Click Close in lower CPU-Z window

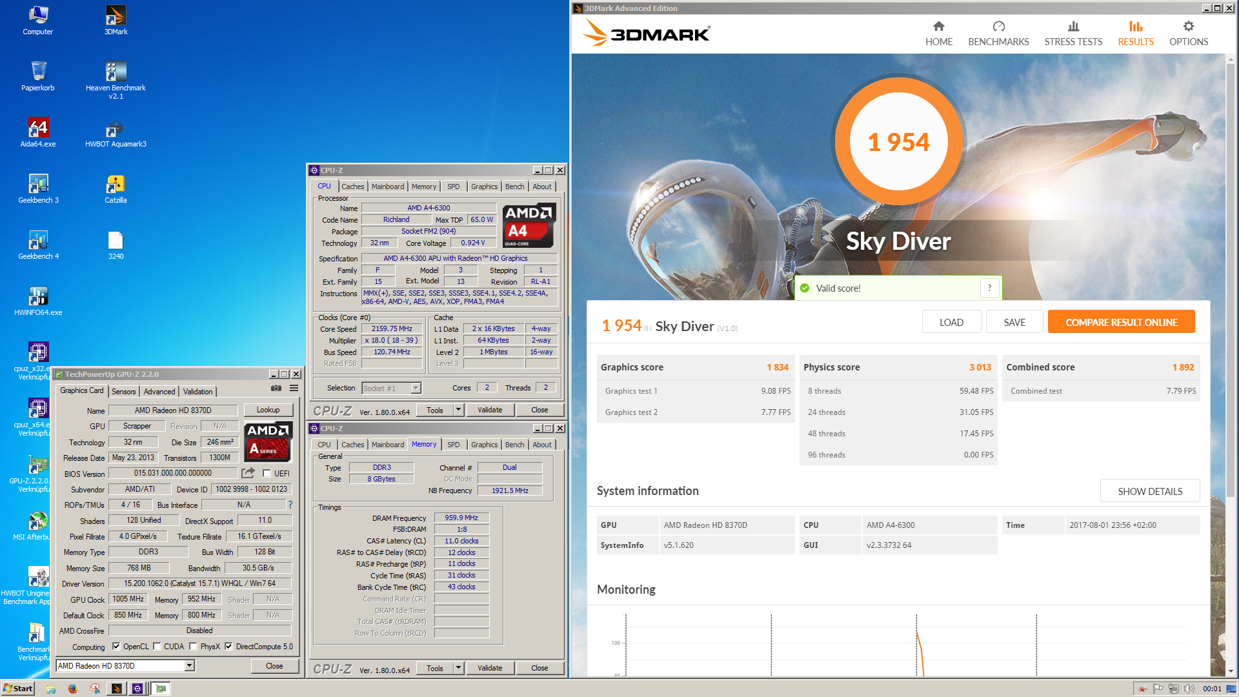click(539, 668)
